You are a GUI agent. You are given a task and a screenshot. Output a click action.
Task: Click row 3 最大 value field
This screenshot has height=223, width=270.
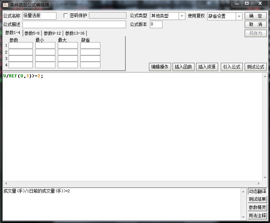click(68, 59)
